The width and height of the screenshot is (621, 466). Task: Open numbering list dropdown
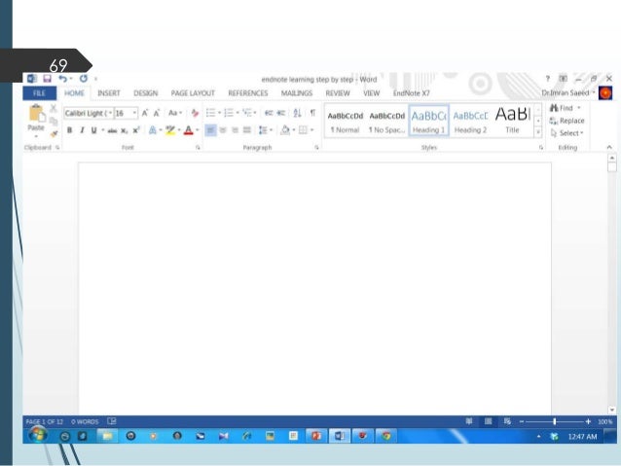tap(237, 113)
